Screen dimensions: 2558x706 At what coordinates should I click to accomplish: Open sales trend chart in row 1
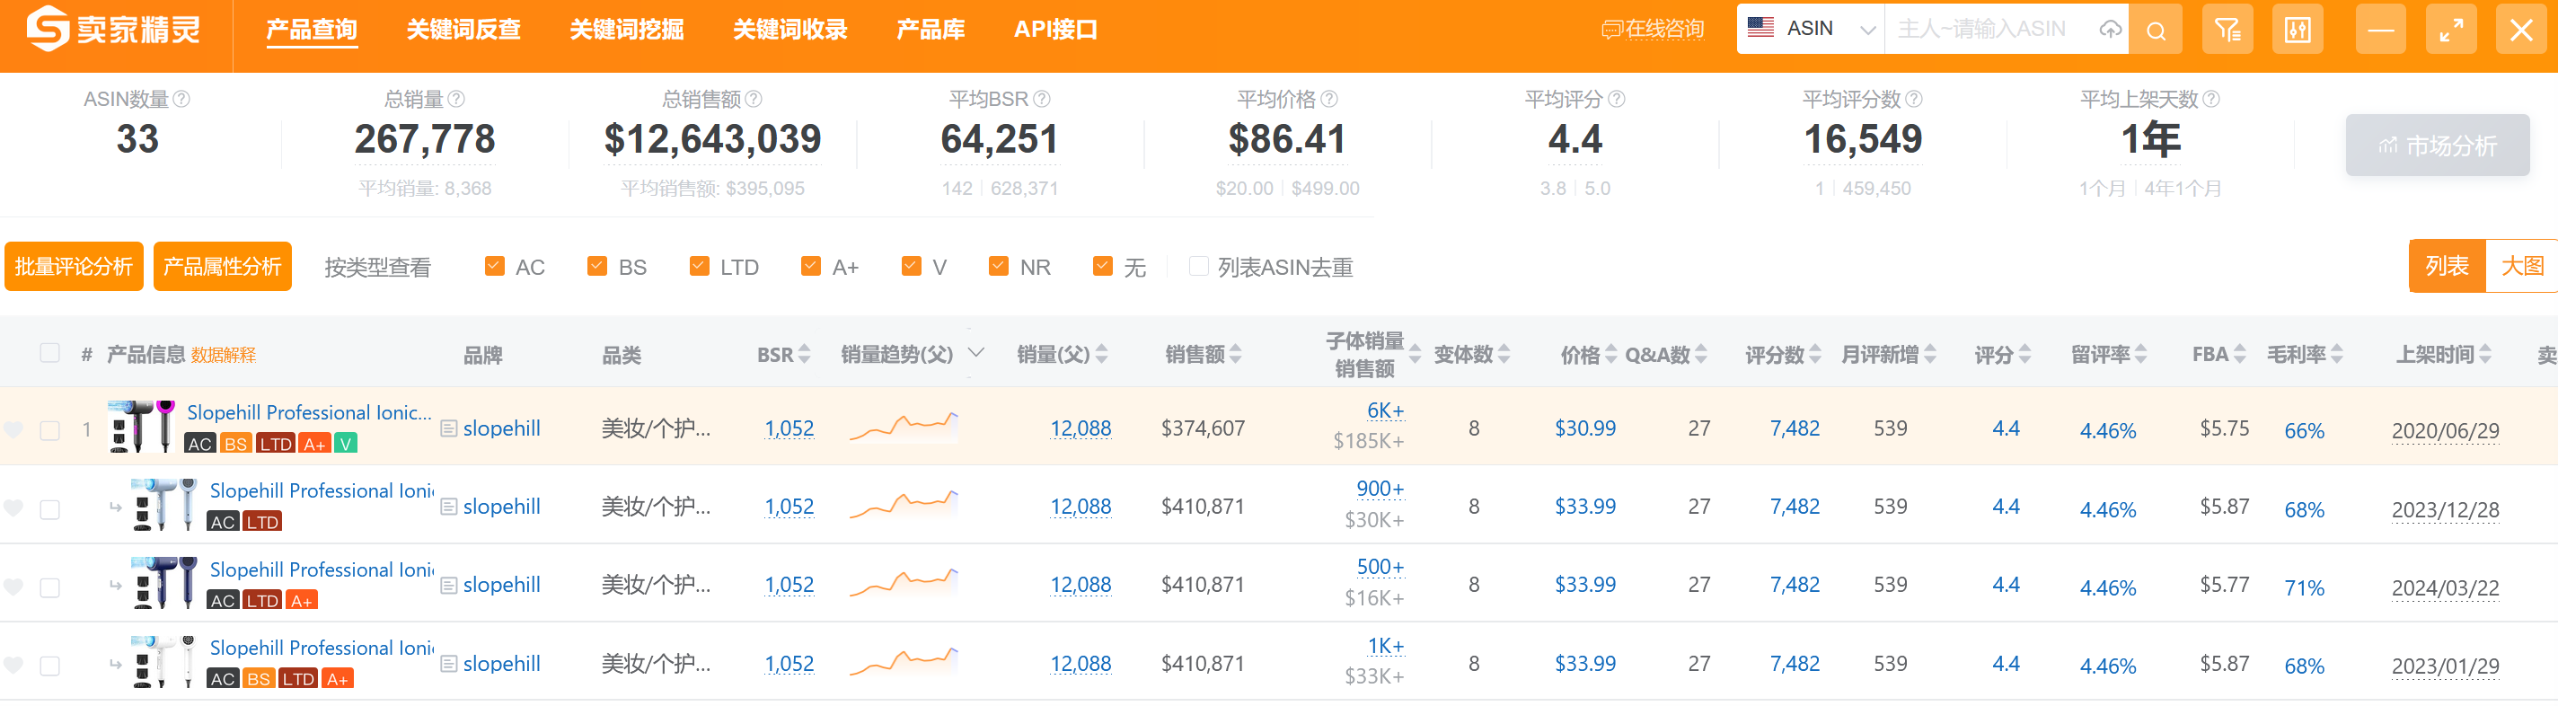point(904,426)
